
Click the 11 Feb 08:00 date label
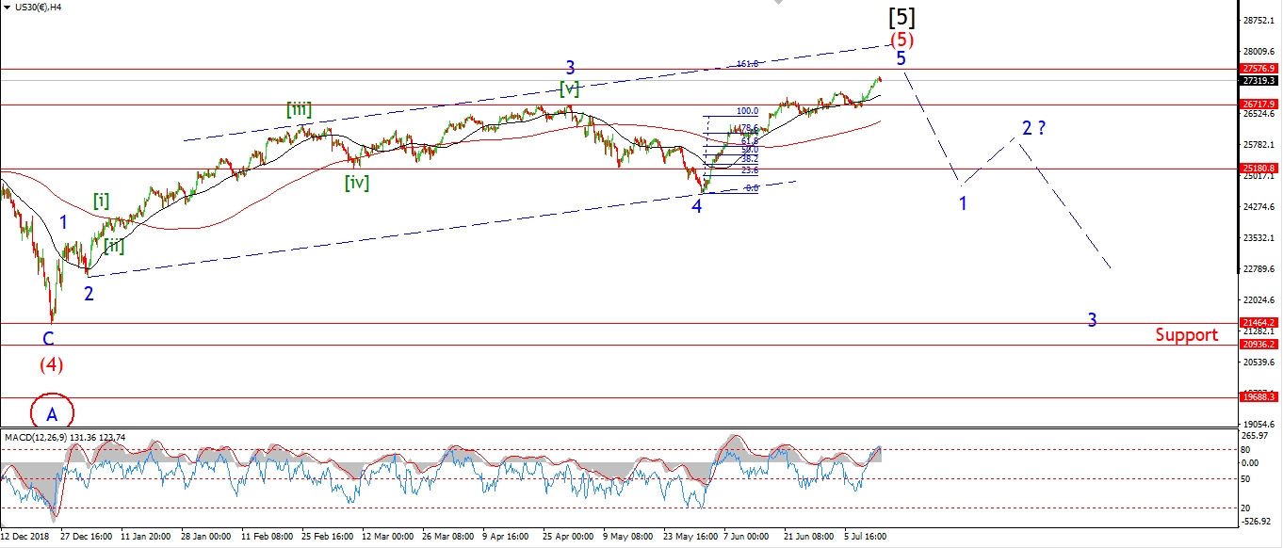tap(268, 536)
